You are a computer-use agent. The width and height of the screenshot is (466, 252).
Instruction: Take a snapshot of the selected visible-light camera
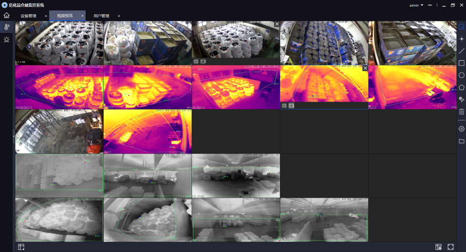(x=195, y=61)
